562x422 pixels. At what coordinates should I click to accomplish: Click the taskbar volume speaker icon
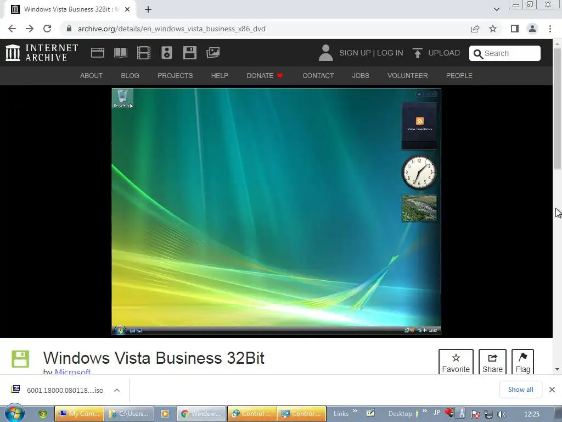click(x=502, y=414)
